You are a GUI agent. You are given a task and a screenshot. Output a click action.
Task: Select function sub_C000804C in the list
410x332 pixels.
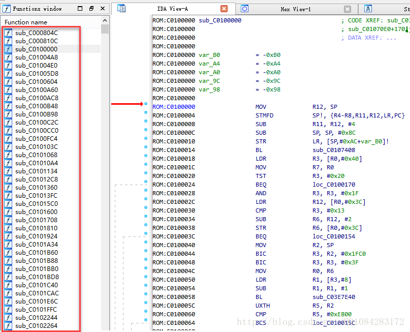point(37,33)
